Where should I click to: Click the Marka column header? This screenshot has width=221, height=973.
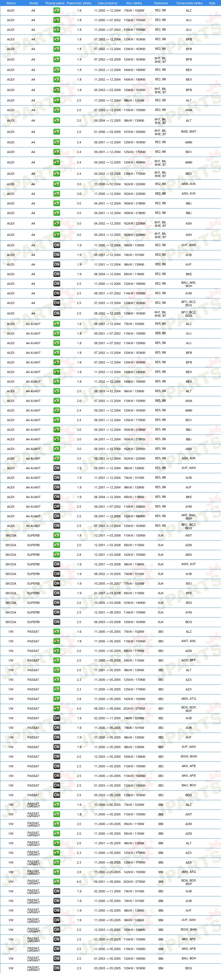[x=11, y=3]
